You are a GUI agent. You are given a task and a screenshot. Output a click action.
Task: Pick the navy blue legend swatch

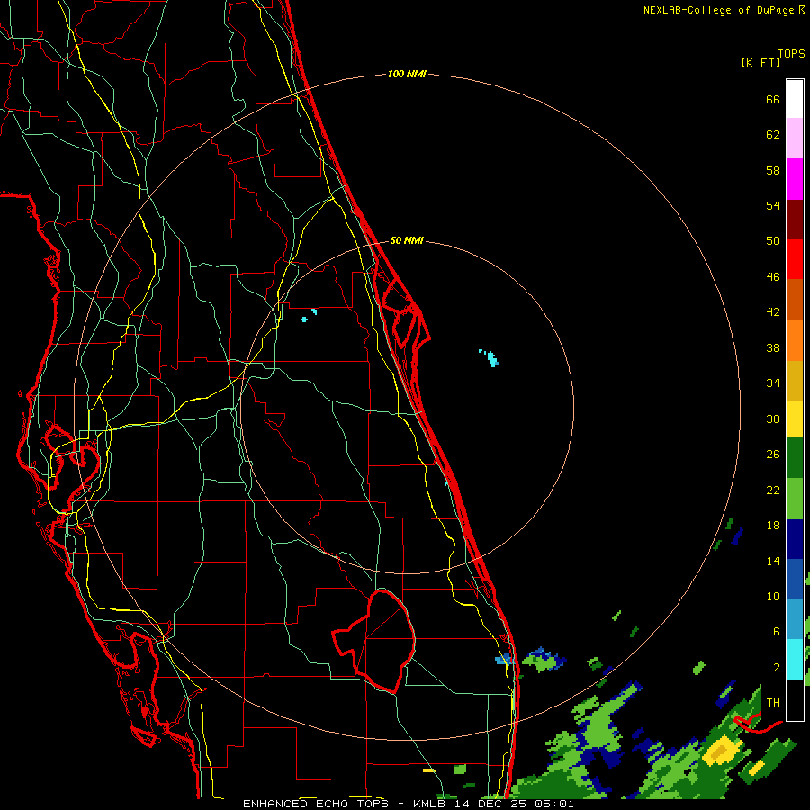[x=795, y=539]
